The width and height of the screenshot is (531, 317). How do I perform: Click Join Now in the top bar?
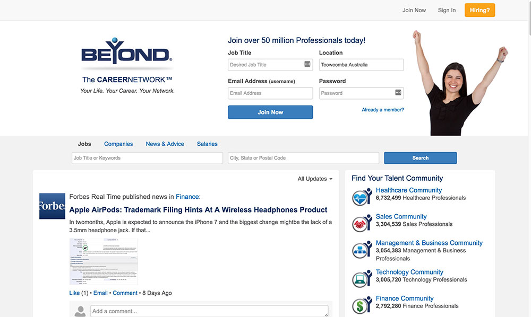[414, 10]
